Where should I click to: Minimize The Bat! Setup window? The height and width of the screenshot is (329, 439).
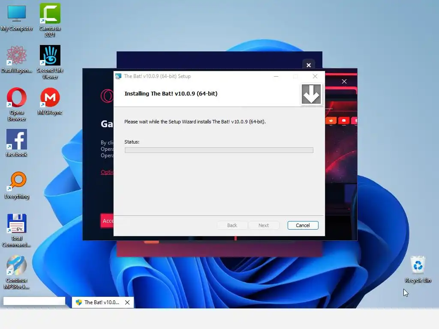276,76
